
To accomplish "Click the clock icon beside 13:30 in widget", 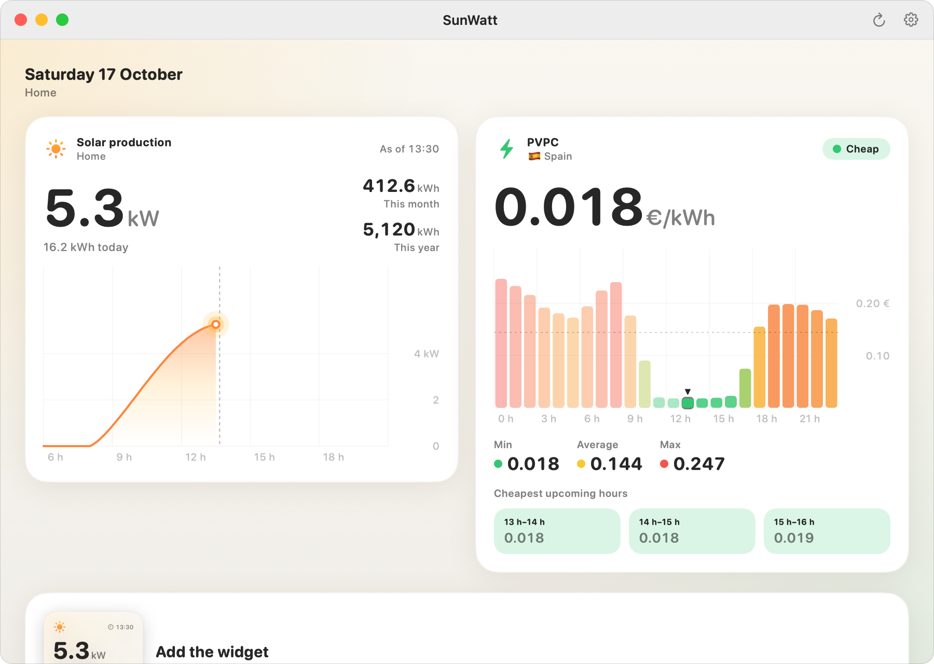I will [x=111, y=627].
